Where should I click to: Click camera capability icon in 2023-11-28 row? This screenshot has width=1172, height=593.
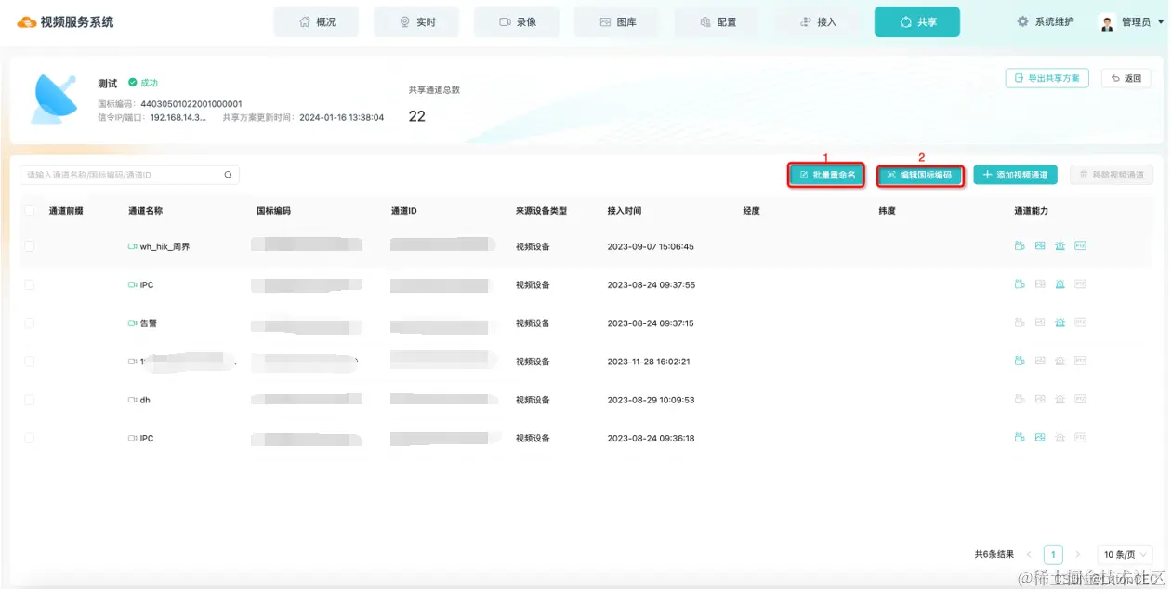[1020, 362]
